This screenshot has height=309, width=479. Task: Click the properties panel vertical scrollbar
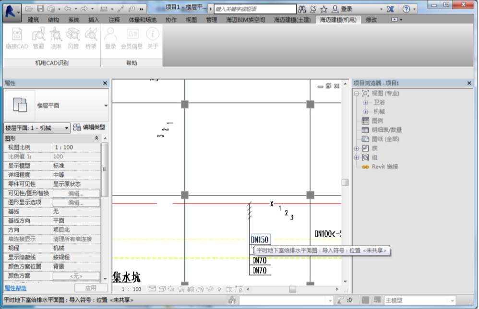coord(105,170)
